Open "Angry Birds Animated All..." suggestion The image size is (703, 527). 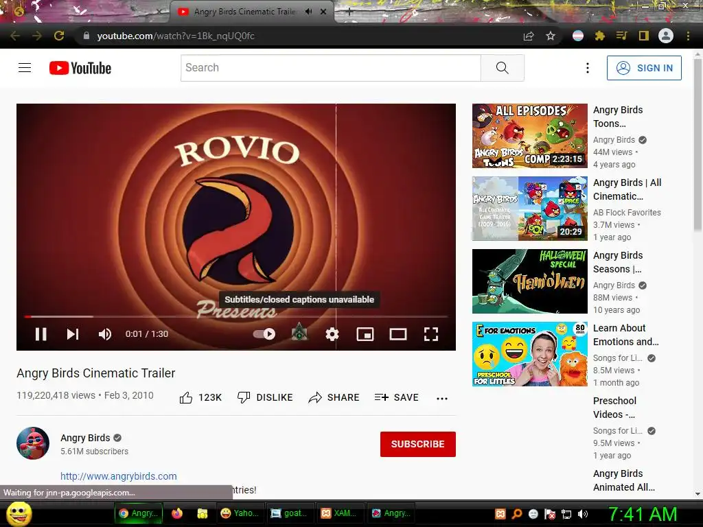[624, 480]
